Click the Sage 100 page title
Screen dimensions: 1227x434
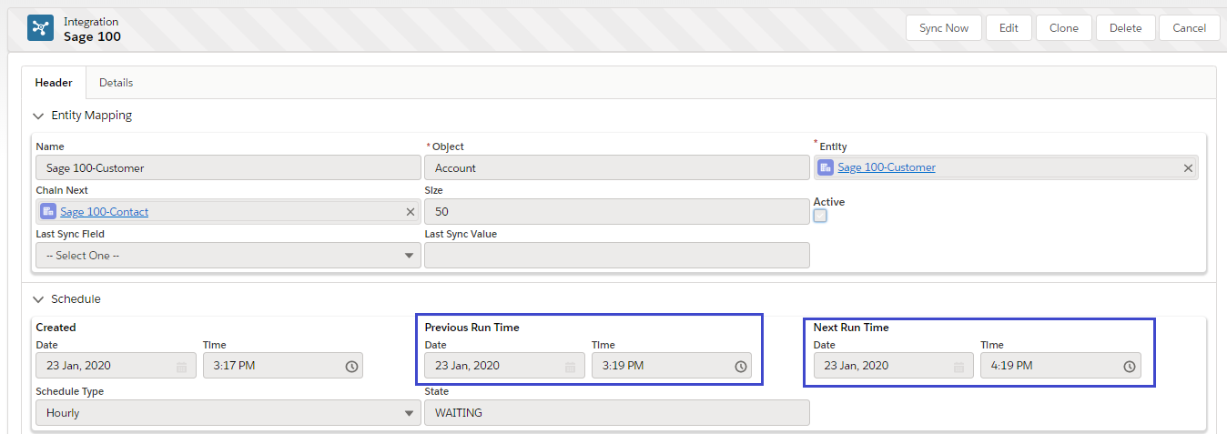coord(92,37)
